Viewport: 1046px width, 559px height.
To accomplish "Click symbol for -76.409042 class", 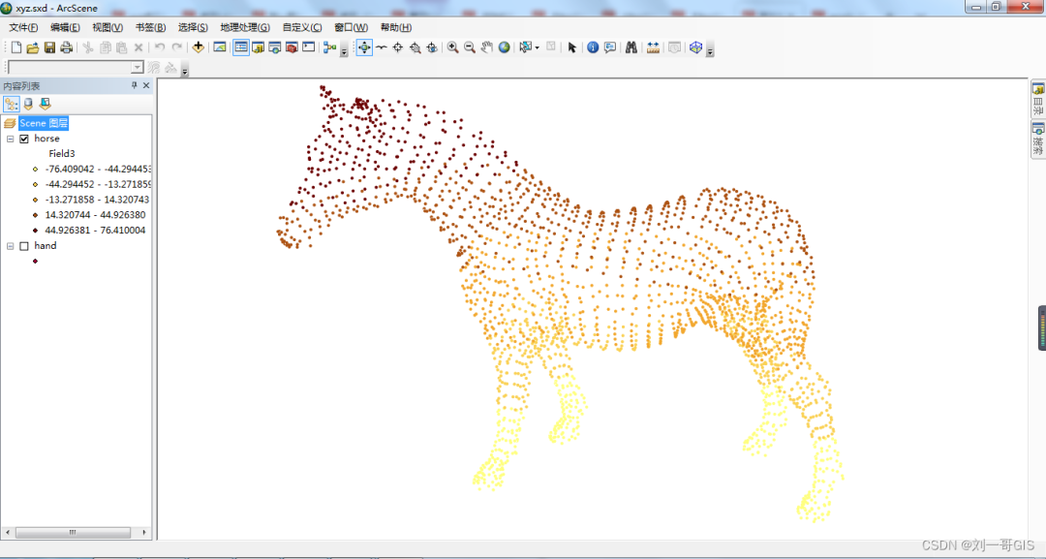I will [x=36, y=170].
